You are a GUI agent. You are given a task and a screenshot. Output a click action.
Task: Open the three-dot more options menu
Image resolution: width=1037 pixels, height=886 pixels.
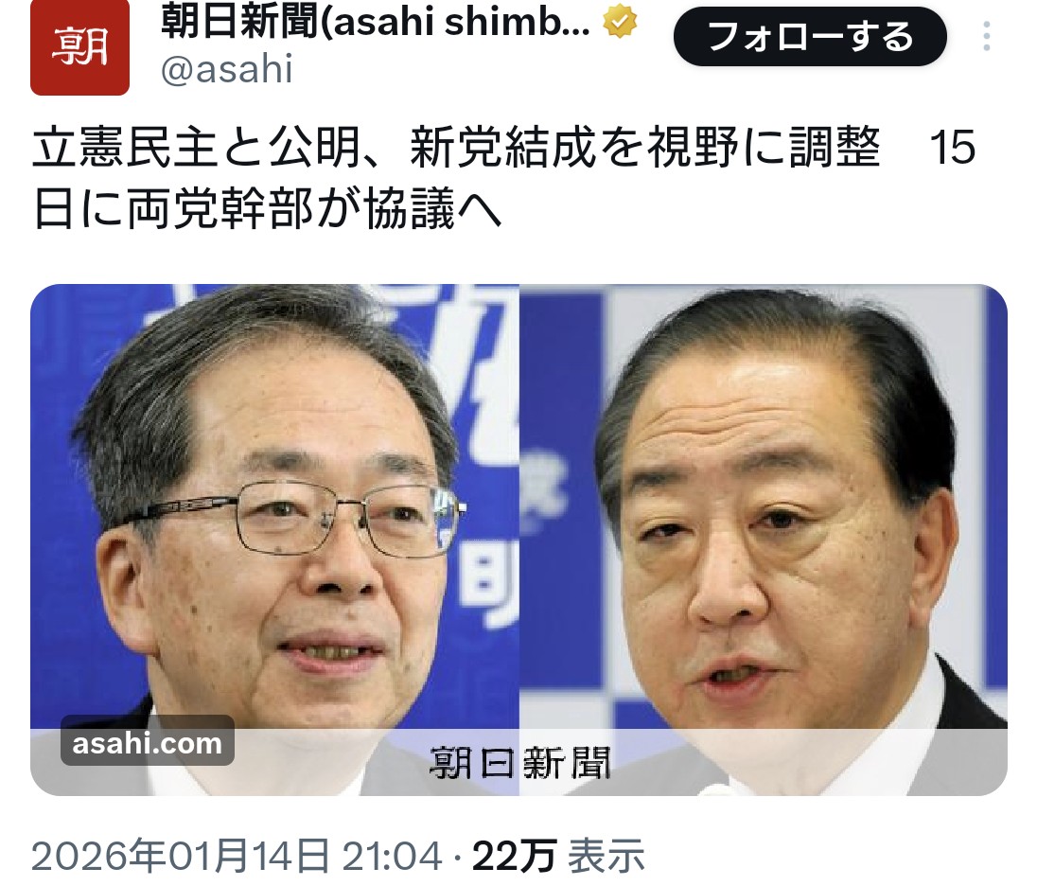point(986,36)
